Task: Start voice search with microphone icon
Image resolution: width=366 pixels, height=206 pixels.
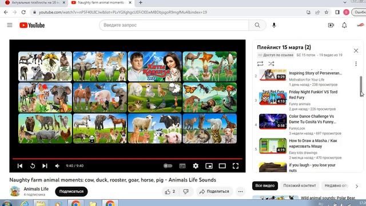Action: tap(274, 25)
